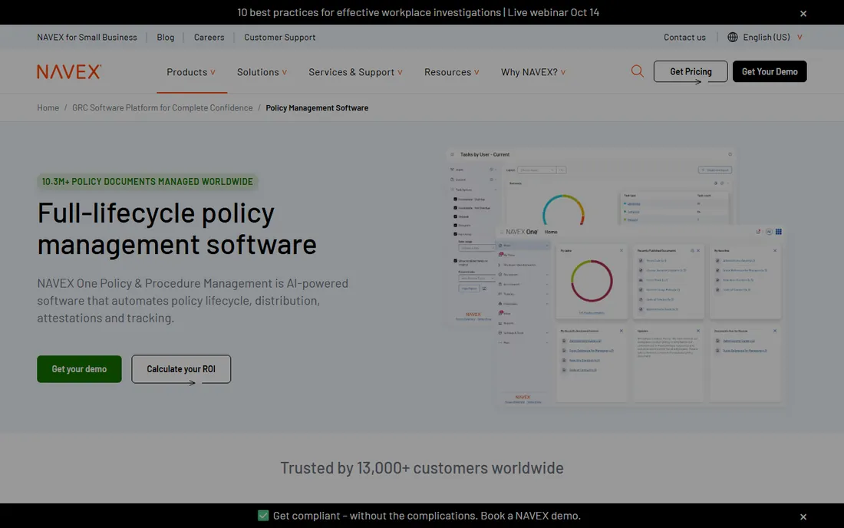This screenshot has height=528, width=844.
Task: Click Trusted by 13,000+ customers text
Action: pos(422,467)
